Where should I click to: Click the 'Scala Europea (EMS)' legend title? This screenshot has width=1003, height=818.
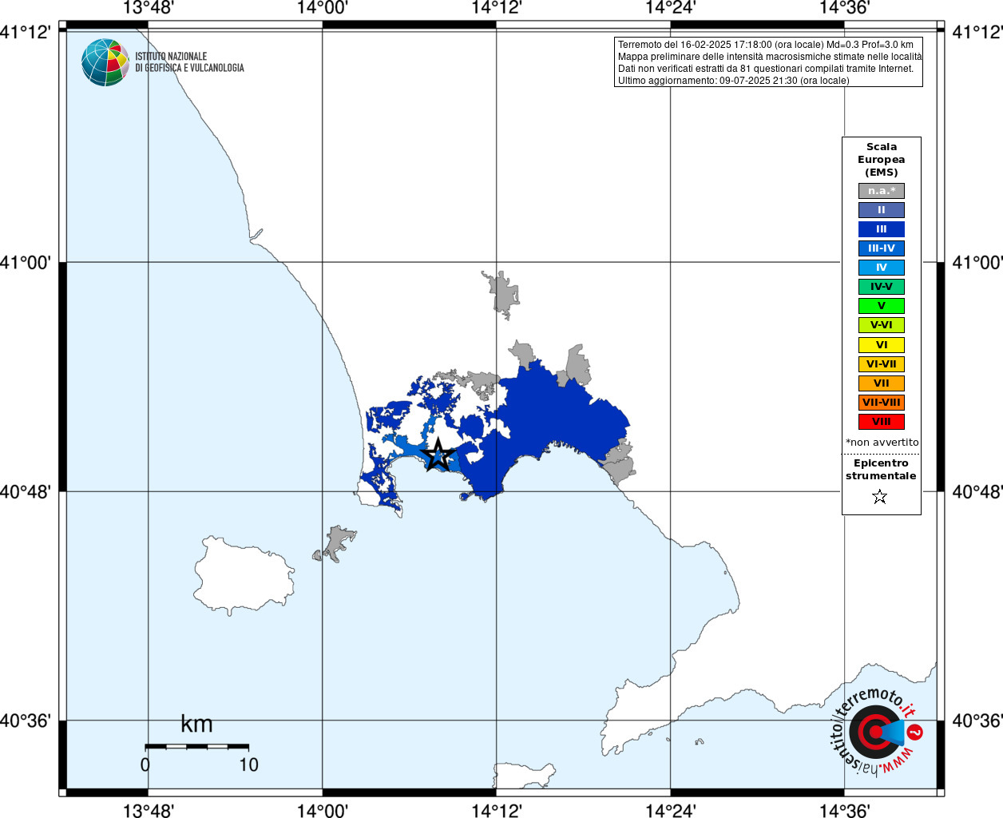click(882, 160)
